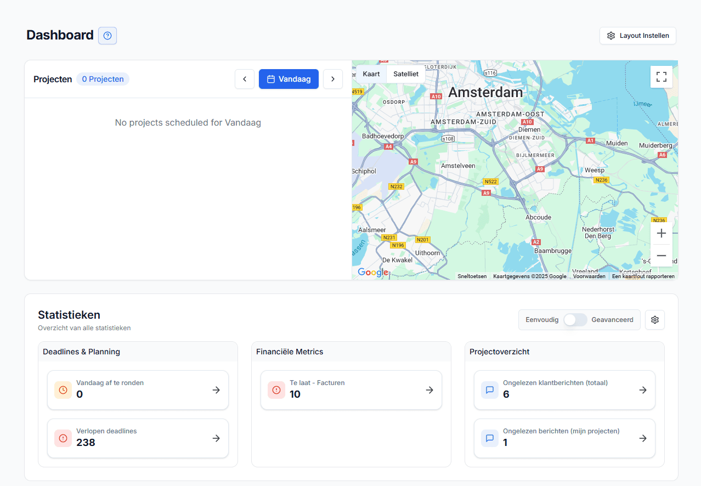
Task: Go to previous day with left chevron
Action: (244, 79)
